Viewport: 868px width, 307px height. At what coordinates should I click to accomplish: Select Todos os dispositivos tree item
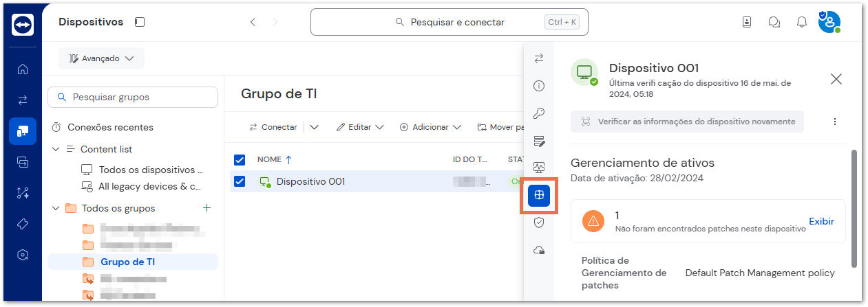click(x=142, y=170)
